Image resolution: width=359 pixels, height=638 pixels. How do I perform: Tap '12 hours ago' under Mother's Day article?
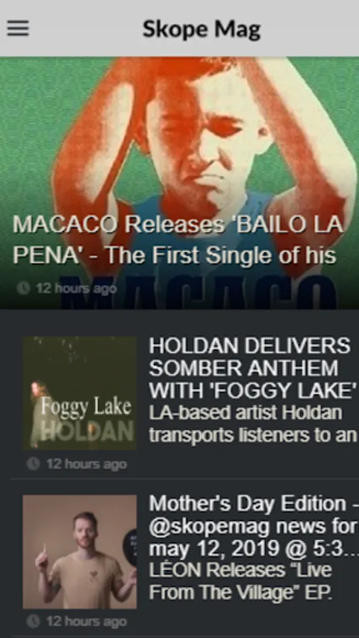[87, 622]
